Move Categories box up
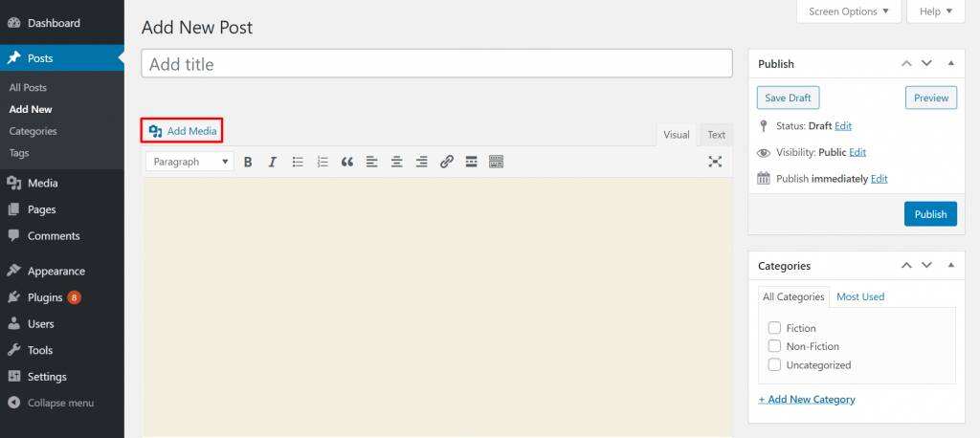Viewport: 980px width, 438px height. [906, 266]
